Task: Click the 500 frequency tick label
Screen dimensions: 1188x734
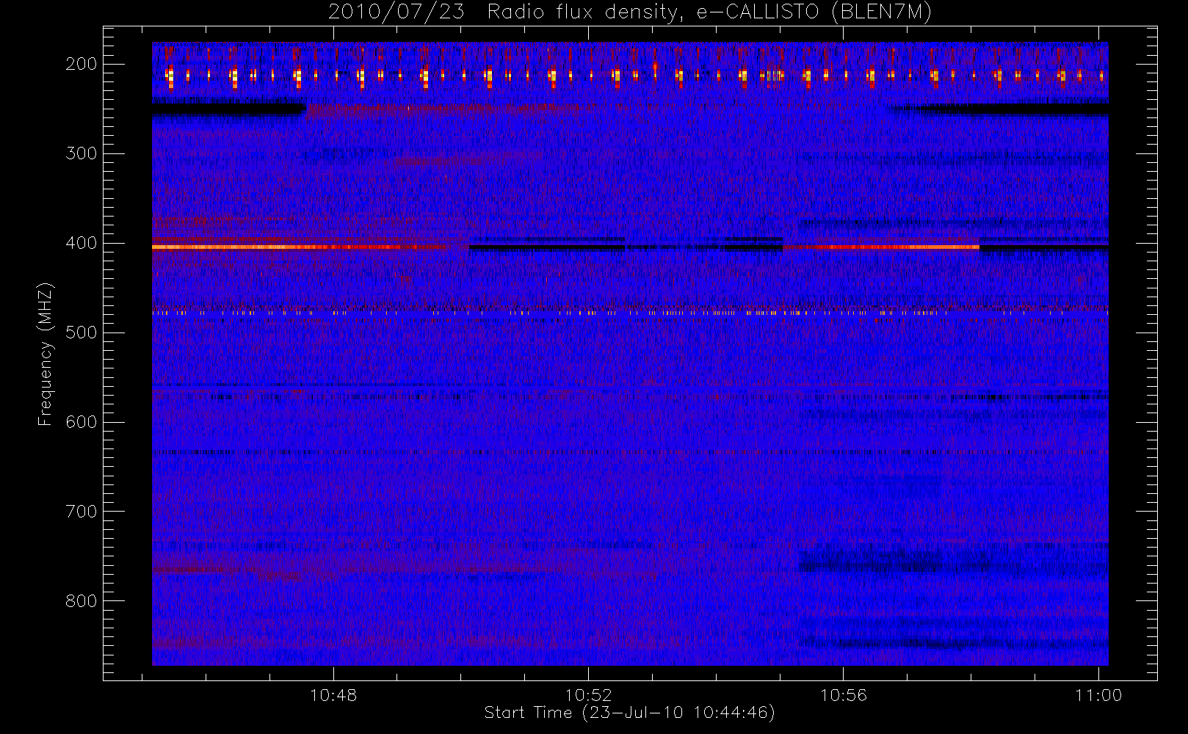Action: tap(82, 333)
